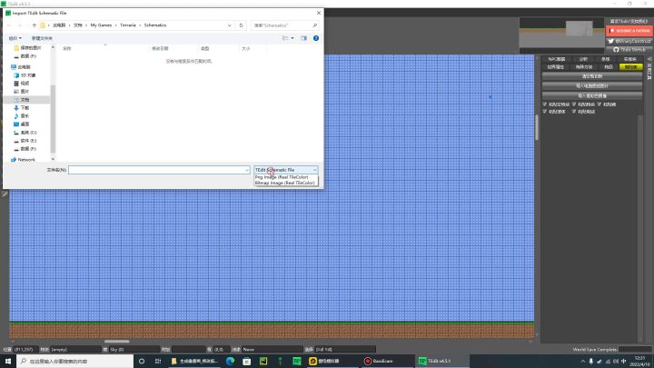
Task: Show the preview pane icon
Action: (x=303, y=38)
